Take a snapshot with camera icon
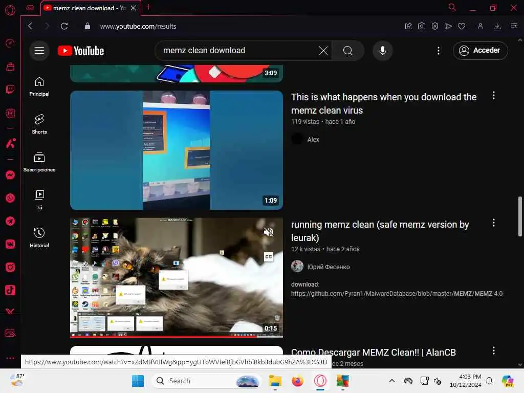The width and height of the screenshot is (524, 393). coord(422,26)
